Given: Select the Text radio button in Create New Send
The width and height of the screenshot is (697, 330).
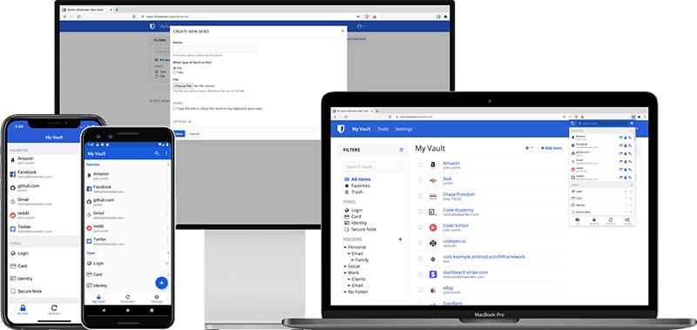Looking at the screenshot, I should tap(174, 72).
